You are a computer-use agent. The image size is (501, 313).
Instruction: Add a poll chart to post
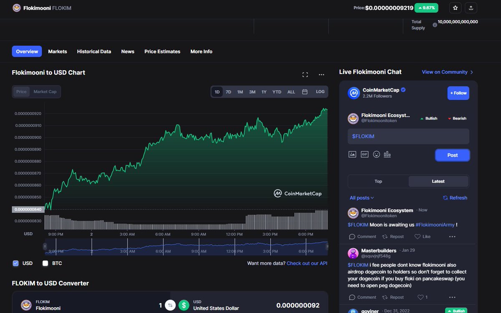pos(387,154)
